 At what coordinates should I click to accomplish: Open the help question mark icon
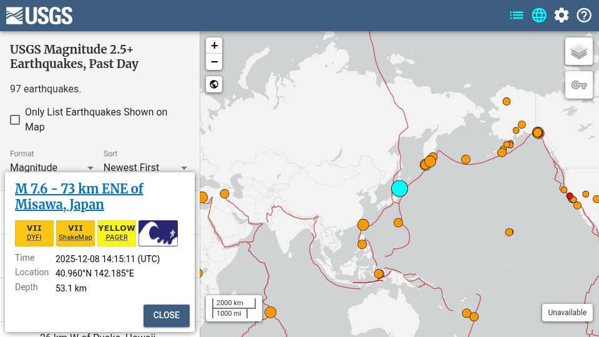pyautogui.click(x=584, y=15)
